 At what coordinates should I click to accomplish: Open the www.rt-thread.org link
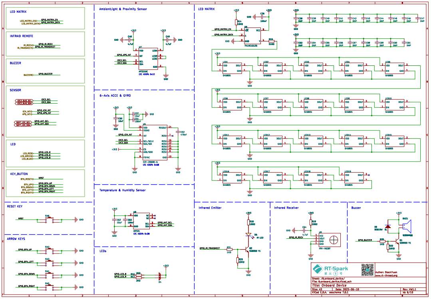point(386,275)
